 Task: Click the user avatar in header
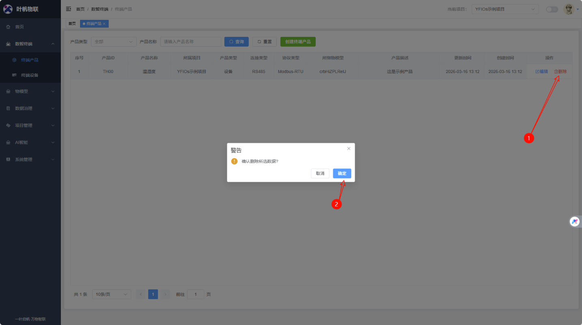[x=569, y=9]
